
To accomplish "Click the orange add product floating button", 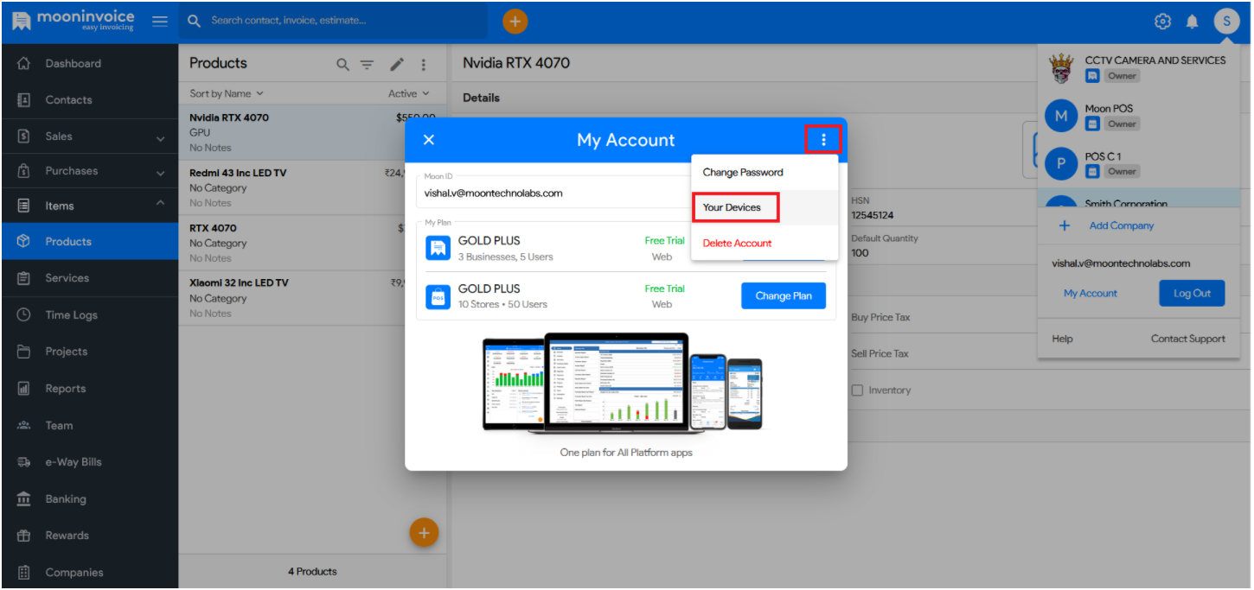I will [x=424, y=533].
